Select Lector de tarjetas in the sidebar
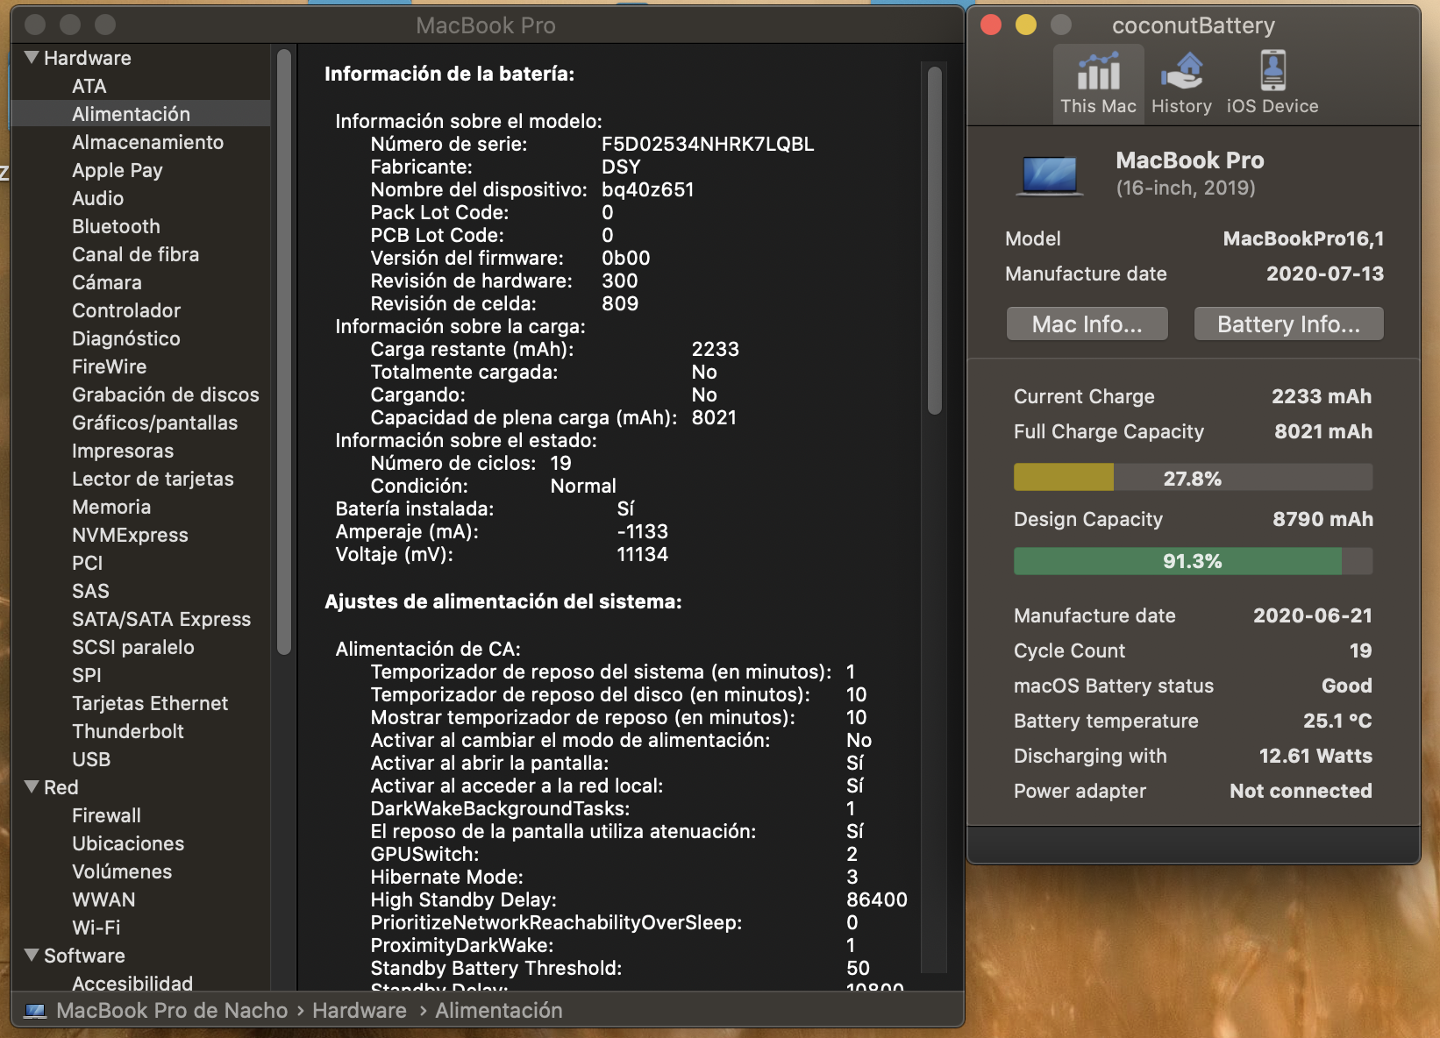Image resolution: width=1440 pixels, height=1038 pixels. pos(153,479)
